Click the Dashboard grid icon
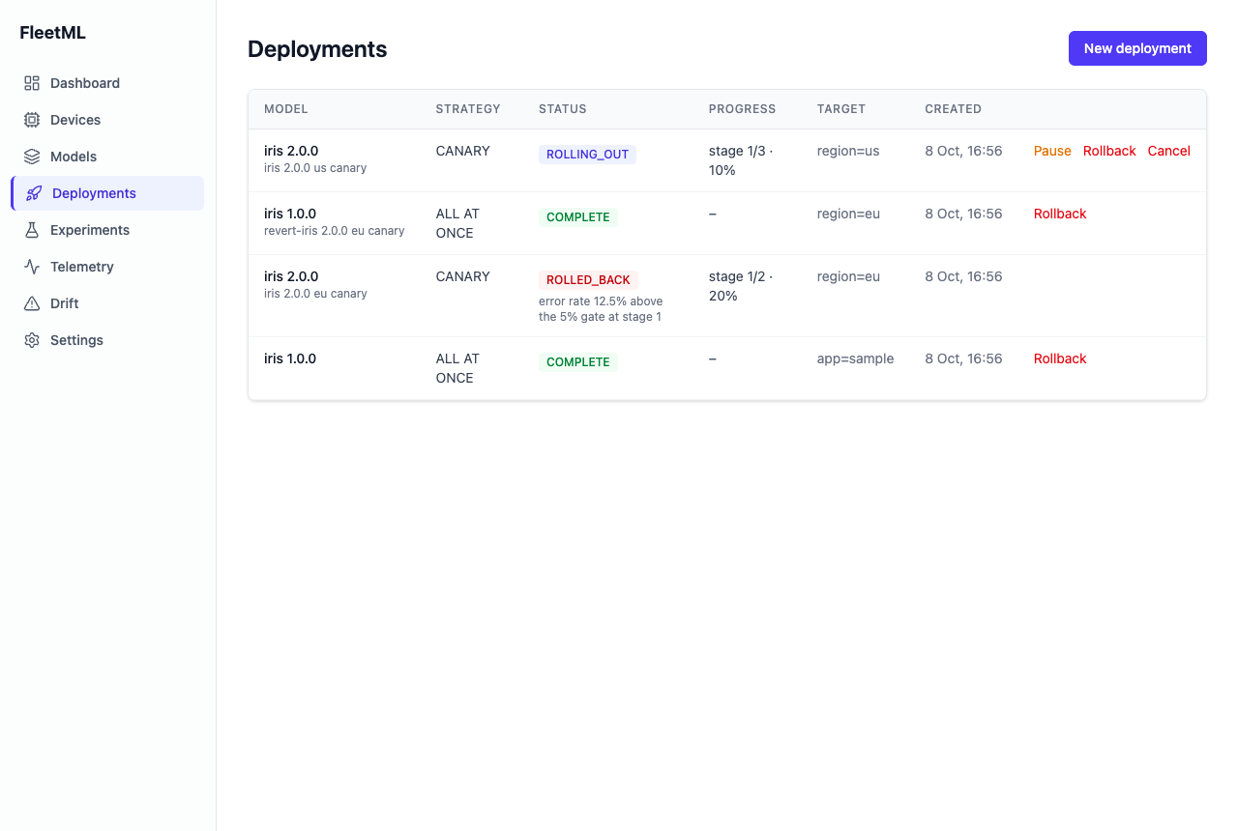The image size is (1238, 831). (32, 83)
